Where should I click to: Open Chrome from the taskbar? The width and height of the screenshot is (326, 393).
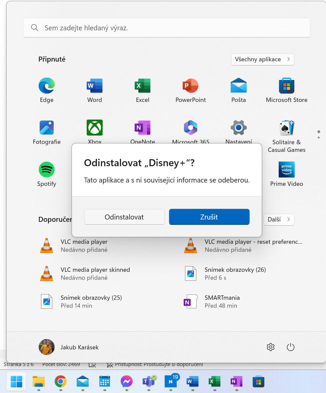point(61,382)
